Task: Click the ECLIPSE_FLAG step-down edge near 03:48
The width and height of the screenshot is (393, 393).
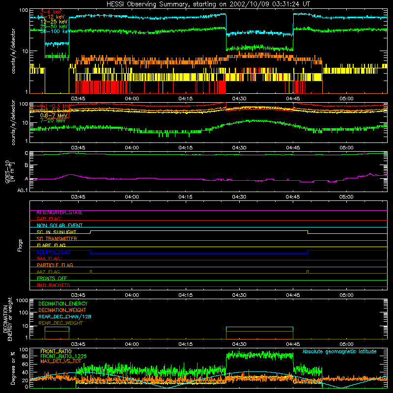Action: pyautogui.click(x=90, y=252)
